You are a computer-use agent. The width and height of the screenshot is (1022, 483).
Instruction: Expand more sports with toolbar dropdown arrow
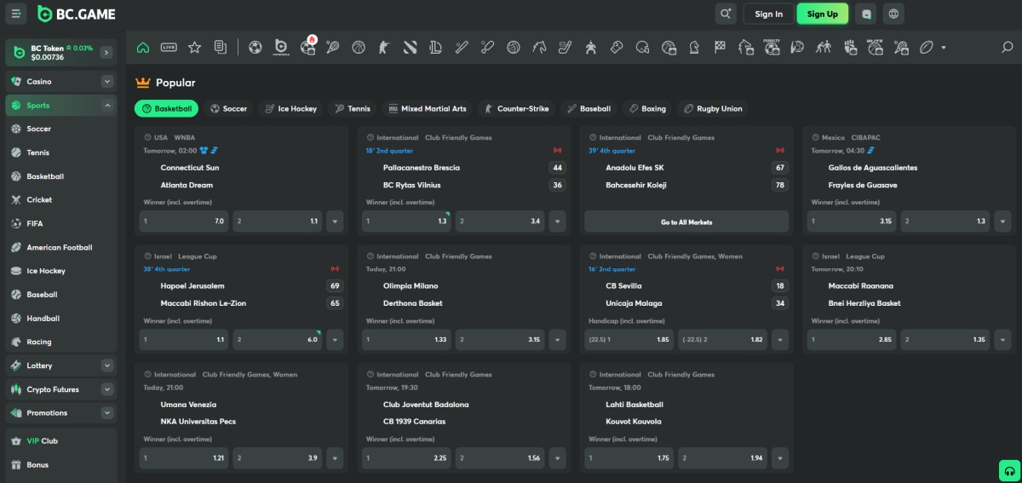(944, 48)
